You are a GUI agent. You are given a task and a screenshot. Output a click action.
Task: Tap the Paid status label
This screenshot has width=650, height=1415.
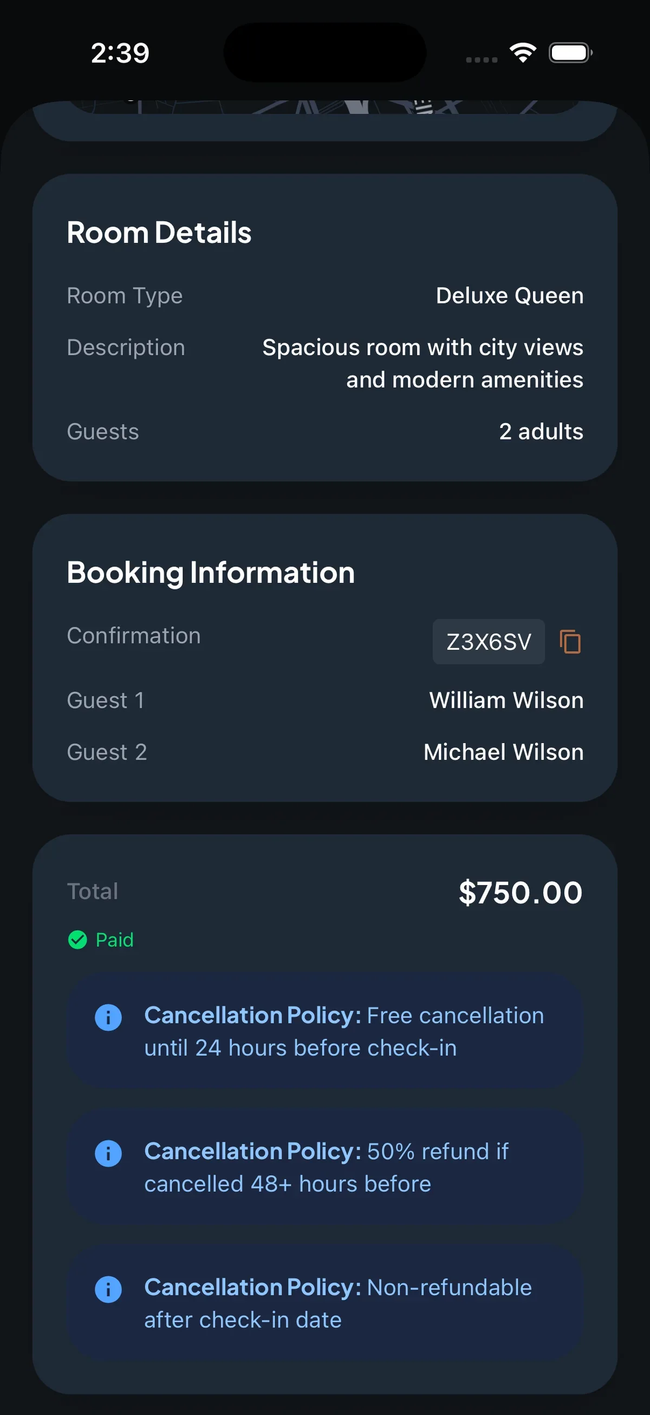click(x=114, y=940)
